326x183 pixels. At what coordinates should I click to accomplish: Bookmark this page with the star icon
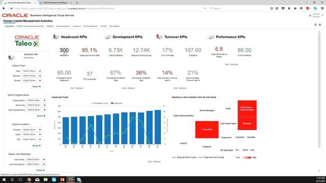tap(271, 8)
